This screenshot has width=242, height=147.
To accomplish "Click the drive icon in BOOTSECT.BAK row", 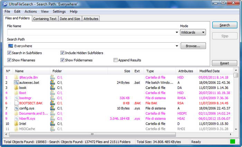I will (53, 103).
